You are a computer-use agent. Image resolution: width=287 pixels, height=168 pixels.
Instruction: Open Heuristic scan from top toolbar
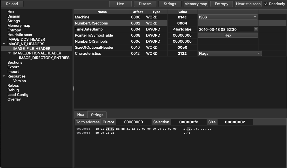248,4
